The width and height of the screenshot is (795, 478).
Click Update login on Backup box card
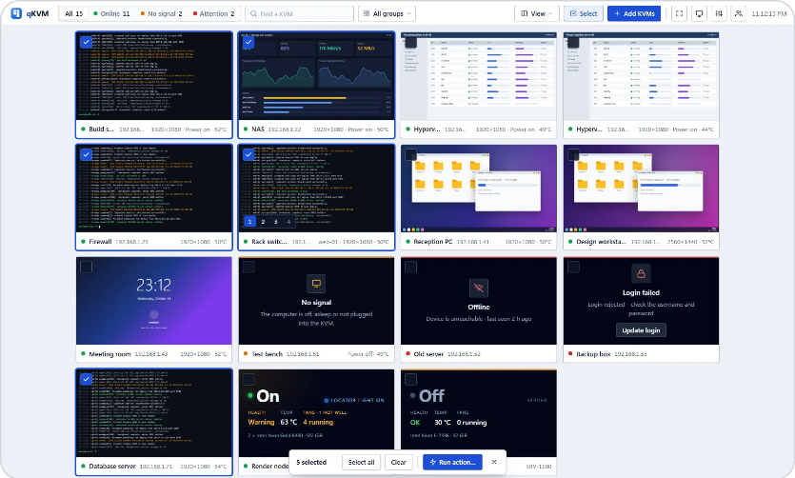coord(641,330)
